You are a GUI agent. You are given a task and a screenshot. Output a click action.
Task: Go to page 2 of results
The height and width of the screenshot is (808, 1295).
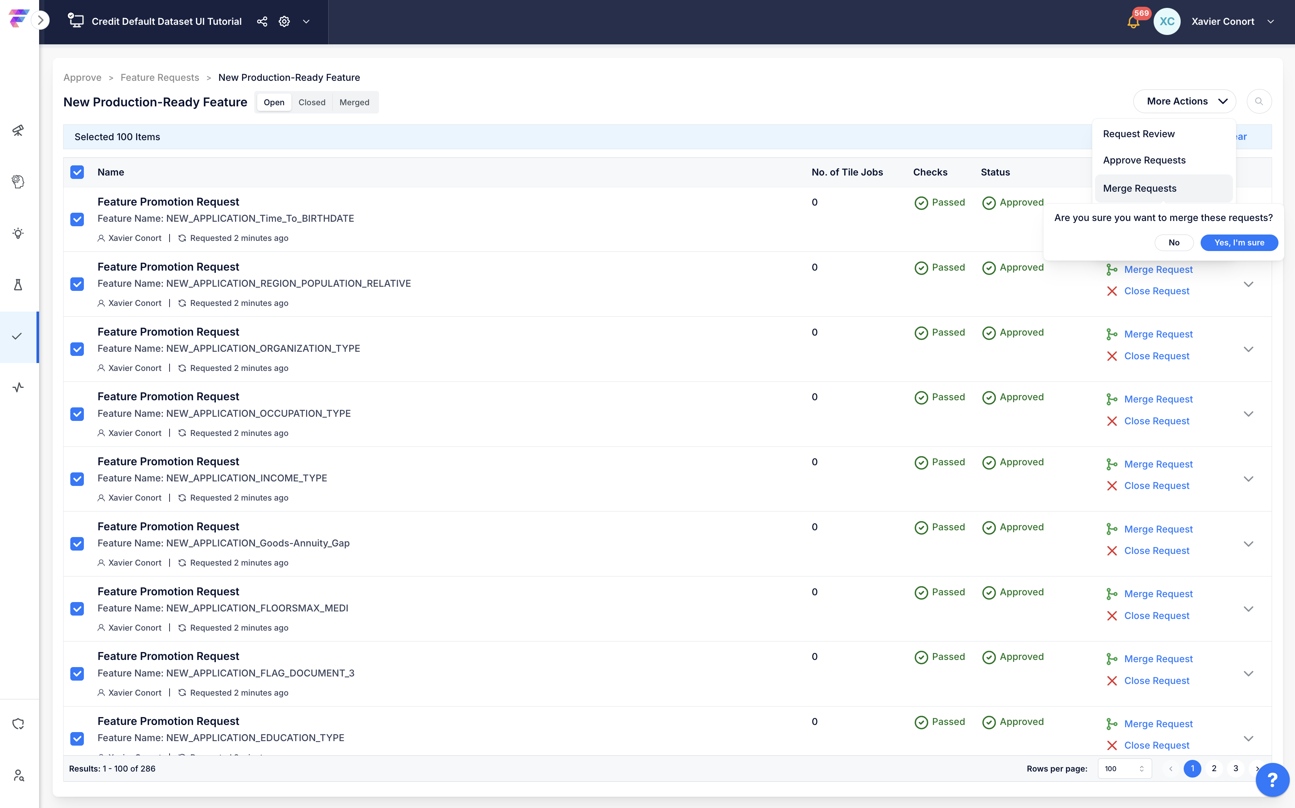click(x=1214, y=769)
